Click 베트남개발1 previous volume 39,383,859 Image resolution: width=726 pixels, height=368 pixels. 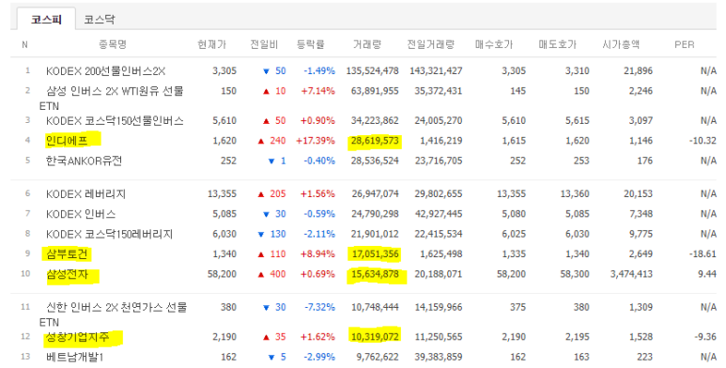point(438,358)
